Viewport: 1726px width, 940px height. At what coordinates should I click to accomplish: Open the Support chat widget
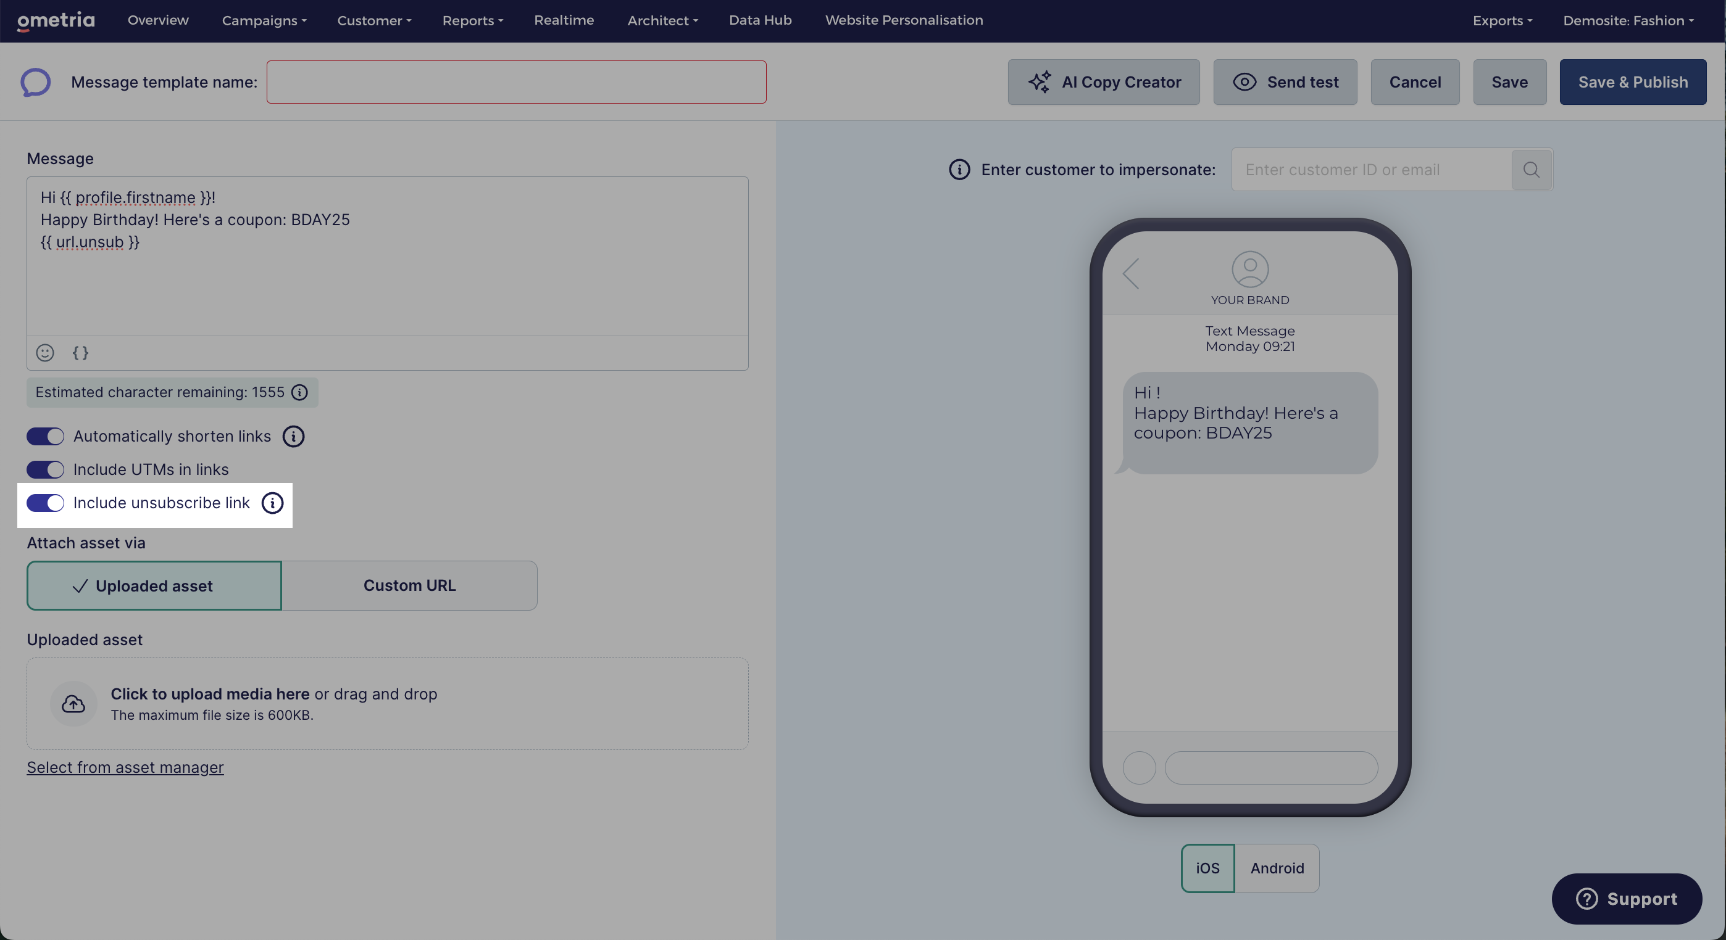(x=1626, y=899)
